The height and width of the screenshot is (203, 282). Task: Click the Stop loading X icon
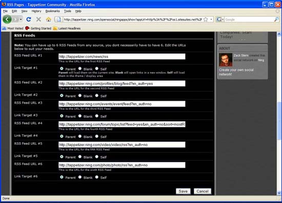(38, 19)
